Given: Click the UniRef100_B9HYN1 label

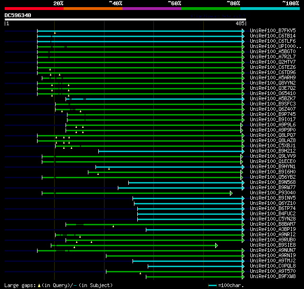Looking at the screenshot, I should point(273,167).
